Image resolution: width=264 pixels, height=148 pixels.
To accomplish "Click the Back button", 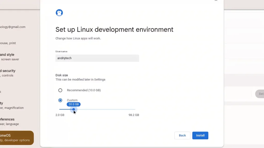I will pos(182,135).
